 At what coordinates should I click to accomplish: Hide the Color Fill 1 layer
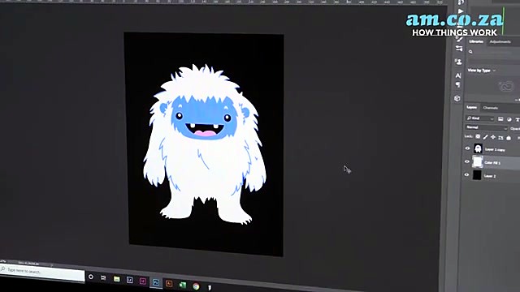[467, 161]
